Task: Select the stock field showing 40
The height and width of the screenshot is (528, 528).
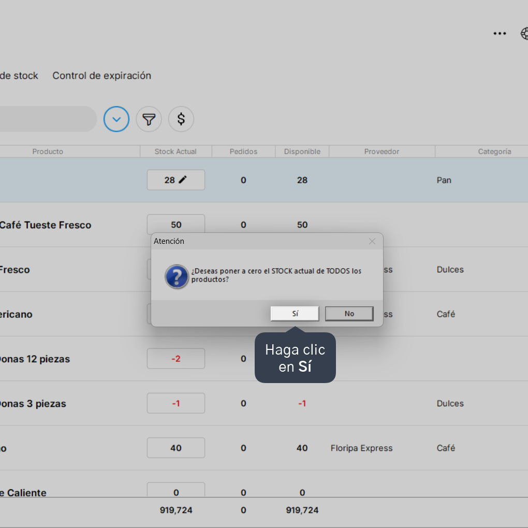Action: click(x=176, y=448)
